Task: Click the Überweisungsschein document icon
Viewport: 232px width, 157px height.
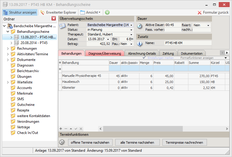Action: 62,26
